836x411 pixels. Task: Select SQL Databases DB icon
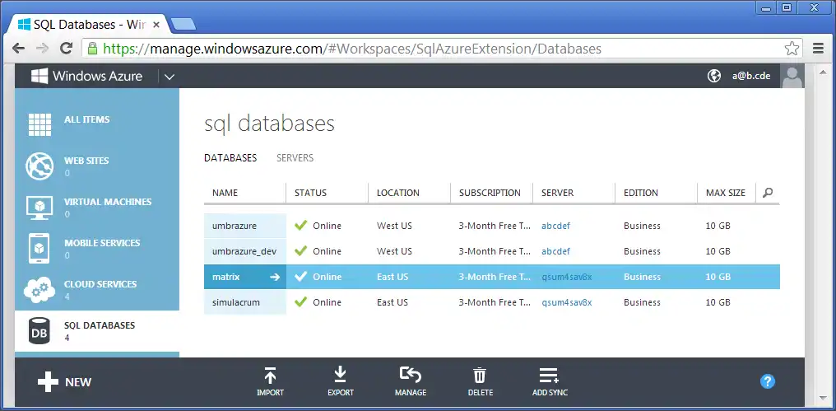[39, 331]
